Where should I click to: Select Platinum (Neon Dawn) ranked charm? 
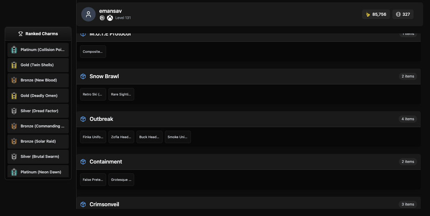38,171
